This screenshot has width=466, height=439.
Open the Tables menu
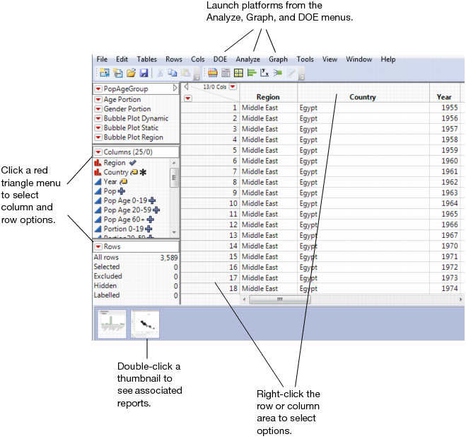147,59
